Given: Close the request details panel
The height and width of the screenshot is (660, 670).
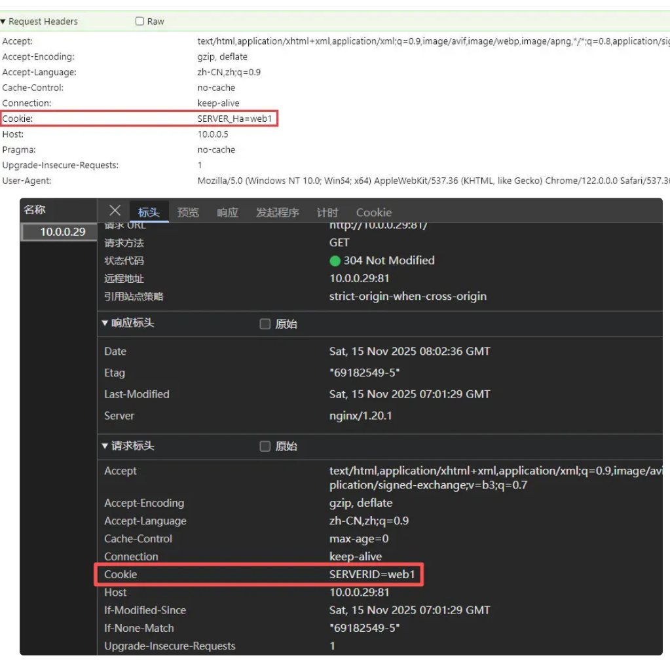Looking at the screenshot, I should [x=115, y=210].
